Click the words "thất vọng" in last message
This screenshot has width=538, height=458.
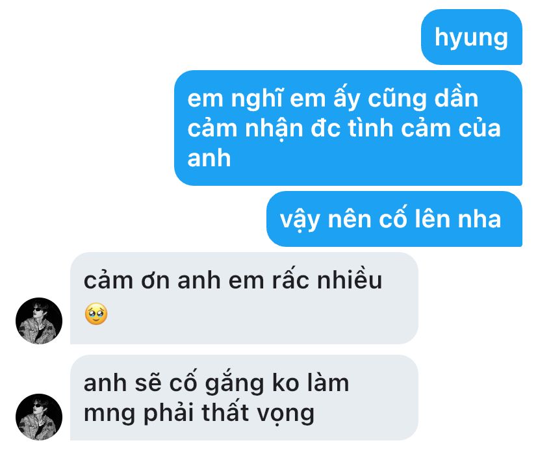tap(258, 413)
